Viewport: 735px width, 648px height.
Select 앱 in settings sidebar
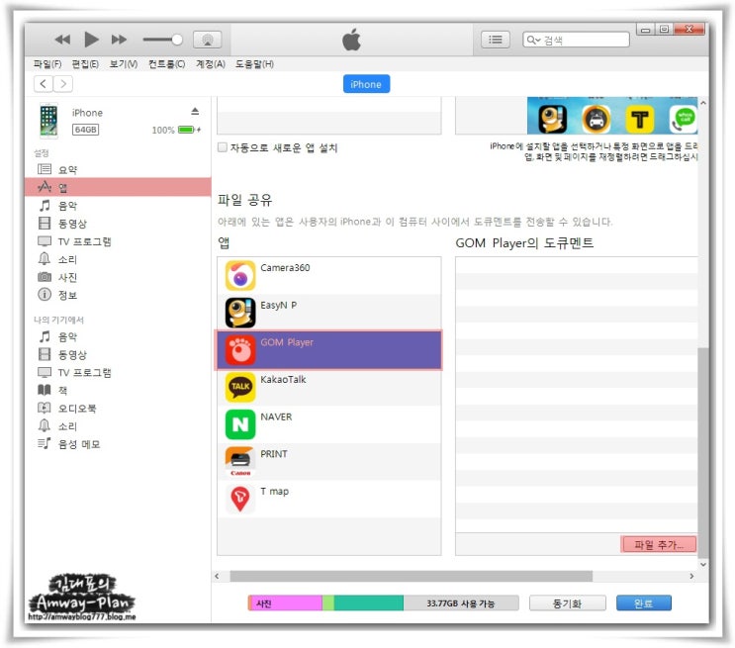(x=117, y=187)
